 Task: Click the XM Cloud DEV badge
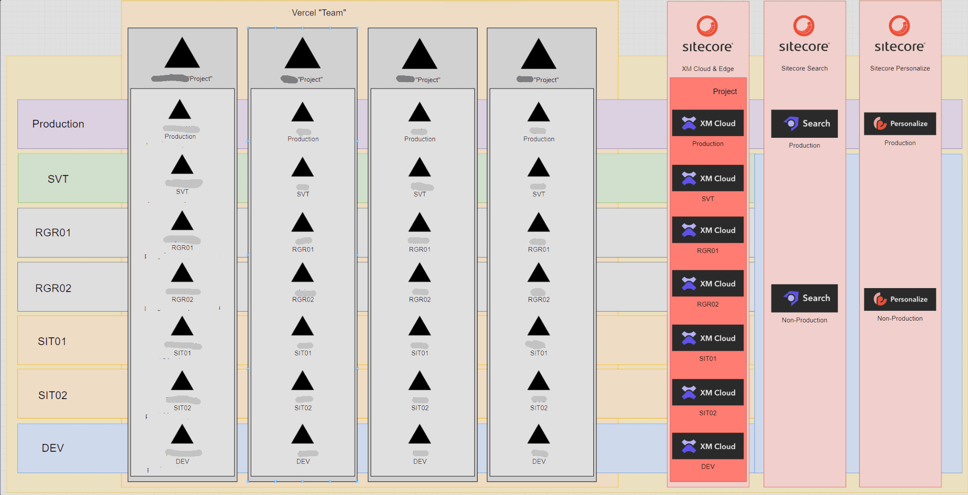coord(707,446)
